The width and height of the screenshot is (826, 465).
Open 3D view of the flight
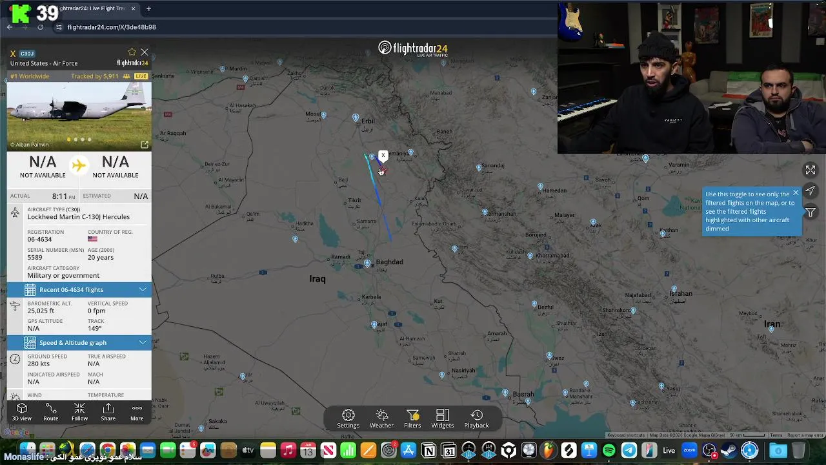coord(21,412)
